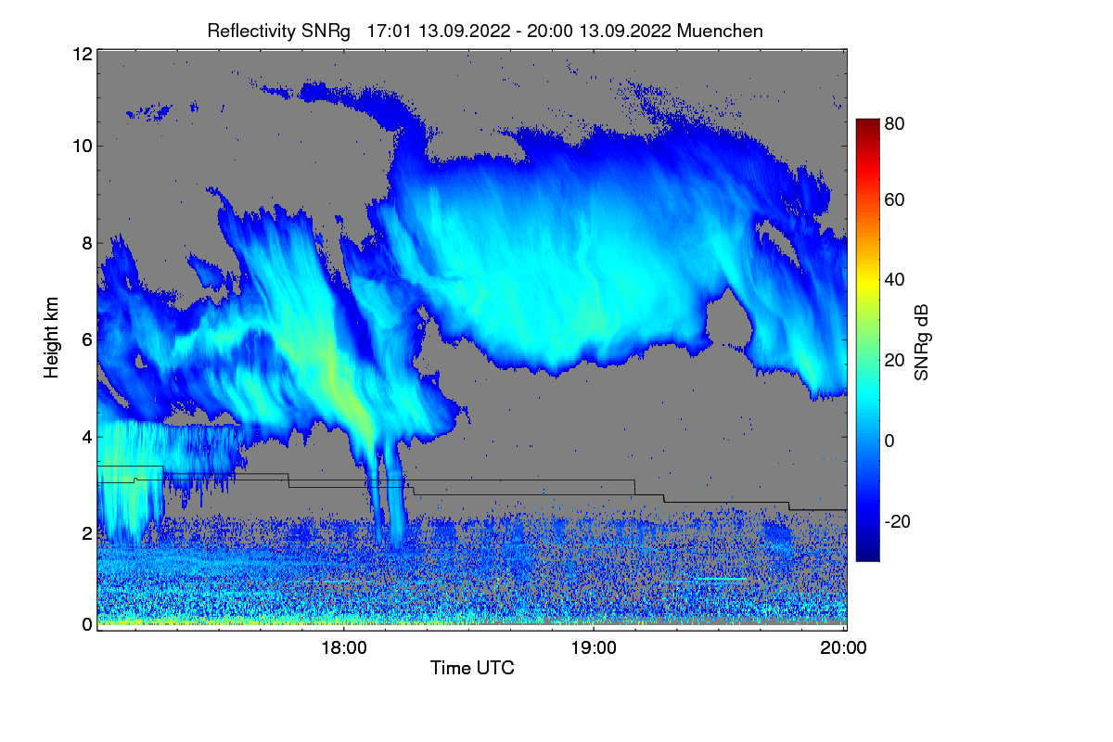Click the colorbar label '40'
The height and width of the screenshot is (742, 1113).
pyautogui.click(x=894, y=279)
